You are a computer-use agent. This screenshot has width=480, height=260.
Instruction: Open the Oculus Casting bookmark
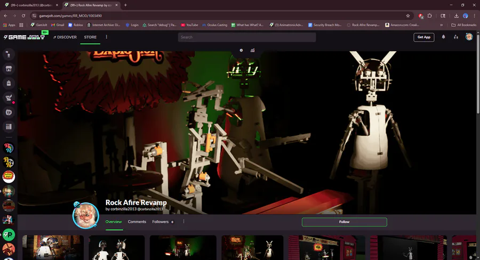(214, 25)
